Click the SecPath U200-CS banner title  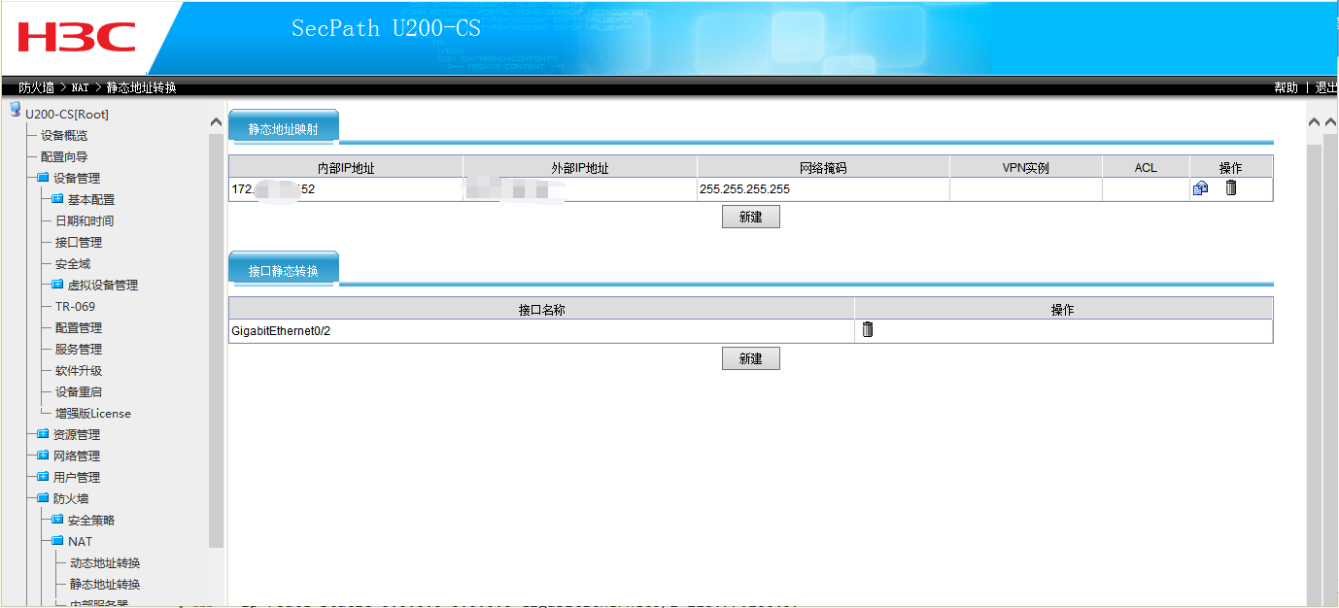(386, 28)
